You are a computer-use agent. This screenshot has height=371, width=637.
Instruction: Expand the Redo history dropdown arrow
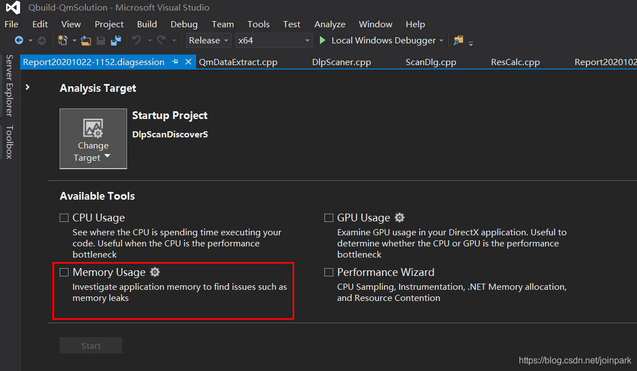pos(174,41)
